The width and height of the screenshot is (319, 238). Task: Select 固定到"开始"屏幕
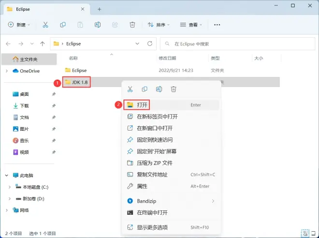(171, 151)
